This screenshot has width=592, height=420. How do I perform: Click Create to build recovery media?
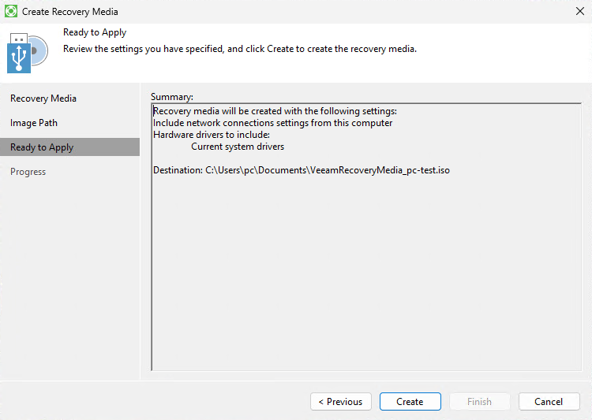[x=410, y=402]
